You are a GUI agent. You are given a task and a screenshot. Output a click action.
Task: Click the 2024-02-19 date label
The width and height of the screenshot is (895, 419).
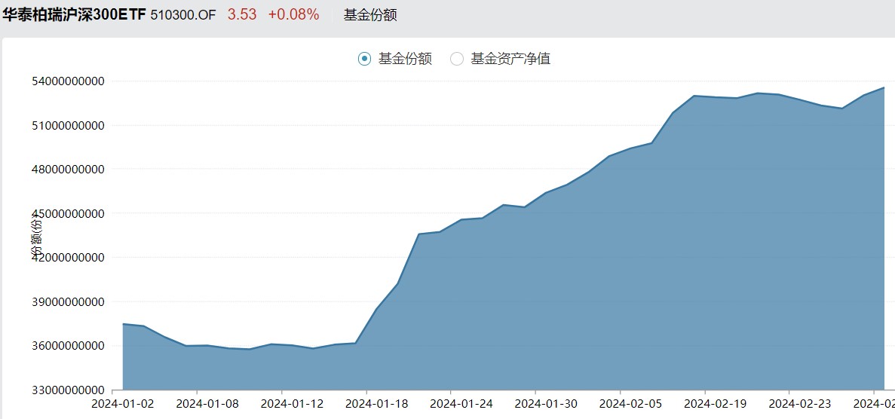pyautogui.click(x=716, y=404)
